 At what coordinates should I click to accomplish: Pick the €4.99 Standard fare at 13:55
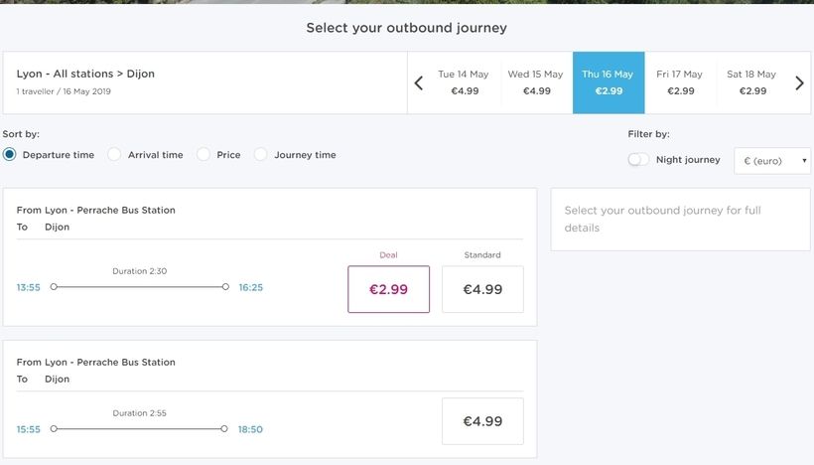pos(482,289)
